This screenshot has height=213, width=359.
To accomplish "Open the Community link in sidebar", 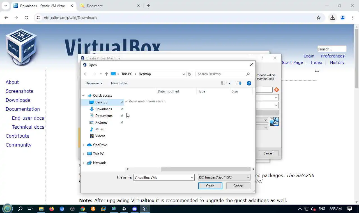I will click(x=19, y=145).
